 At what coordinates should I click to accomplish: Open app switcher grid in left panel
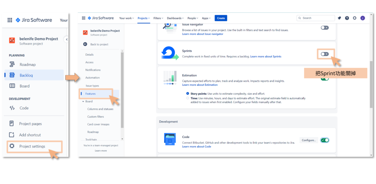[x=10, y=20]
